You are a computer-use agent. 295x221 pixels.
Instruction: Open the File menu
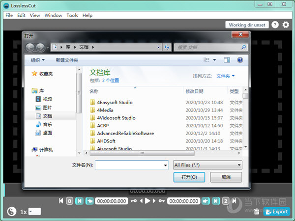(x=9, y=15)
